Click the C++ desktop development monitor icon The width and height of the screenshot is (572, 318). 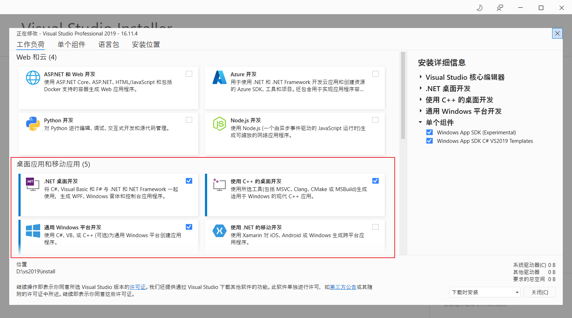click(219, 184)
